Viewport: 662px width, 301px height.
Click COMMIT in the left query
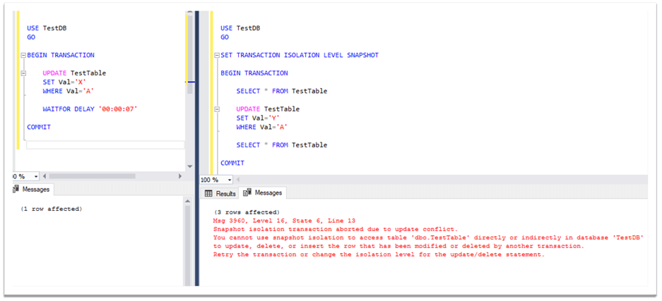39,127
